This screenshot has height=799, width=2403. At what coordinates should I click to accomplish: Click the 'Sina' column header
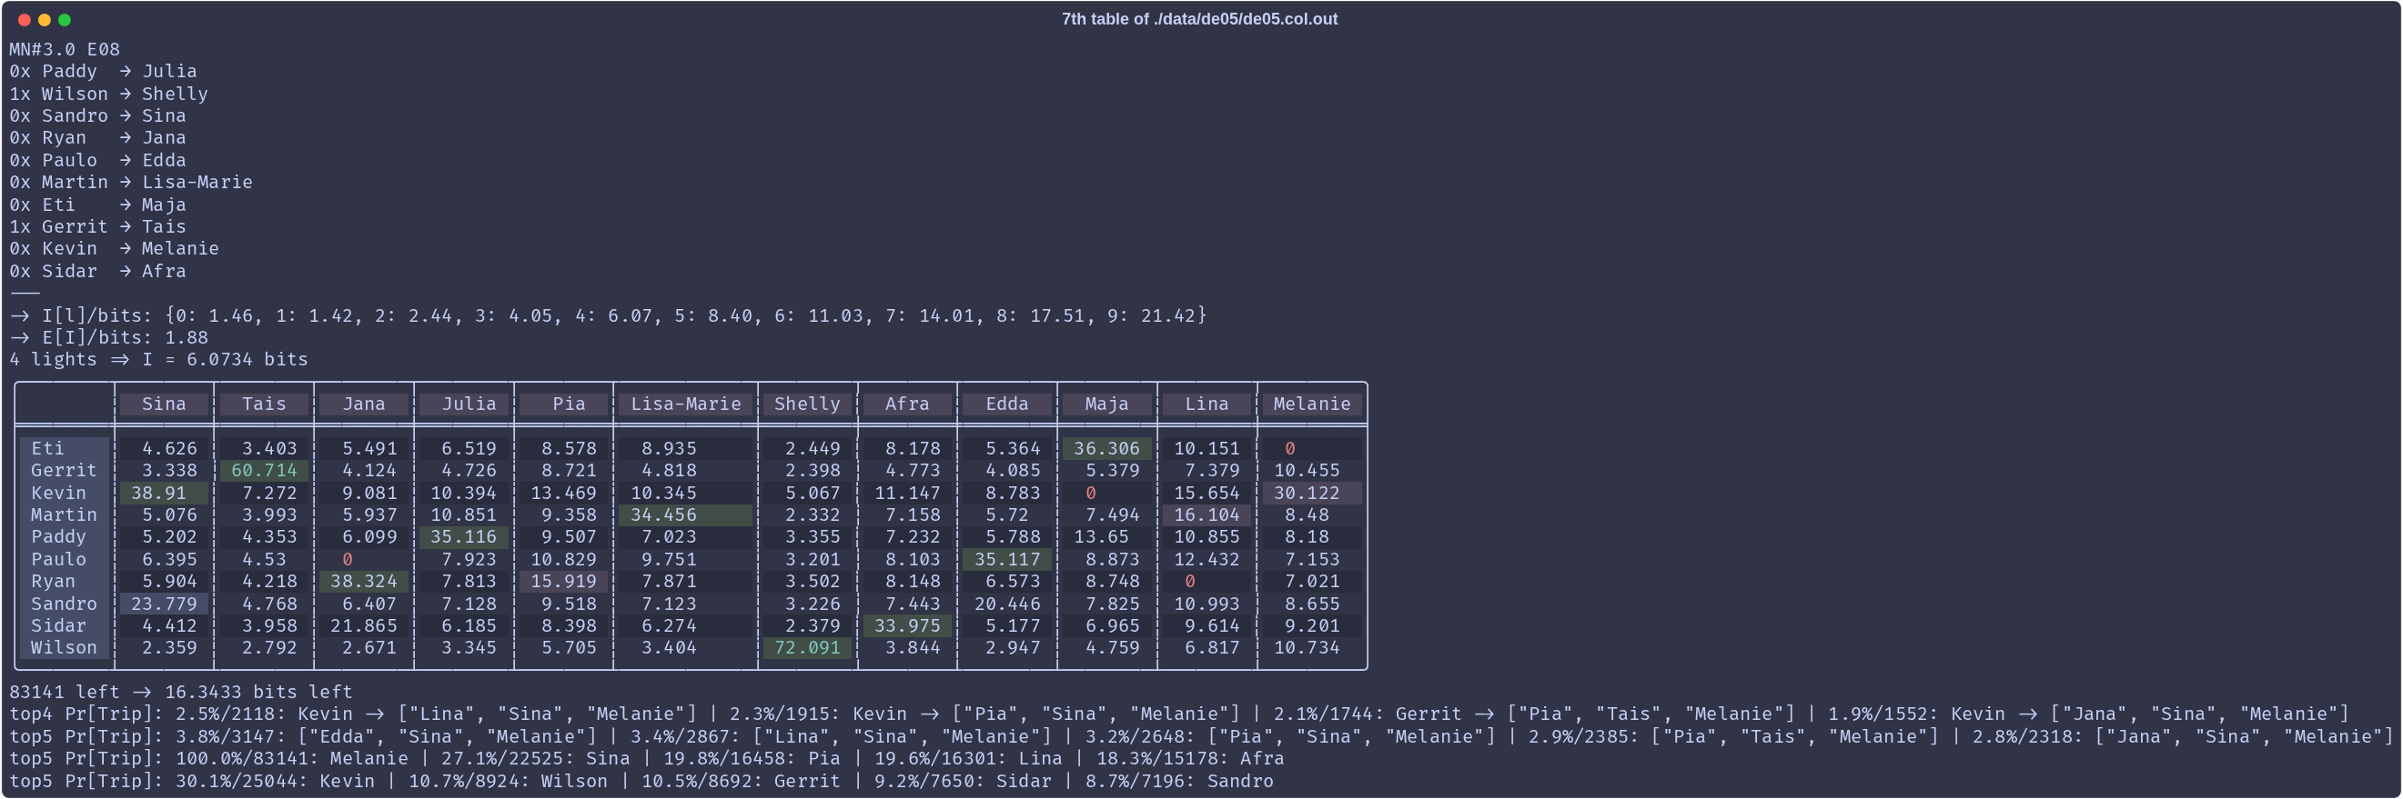pyautogui.click(x=164, y=404)
